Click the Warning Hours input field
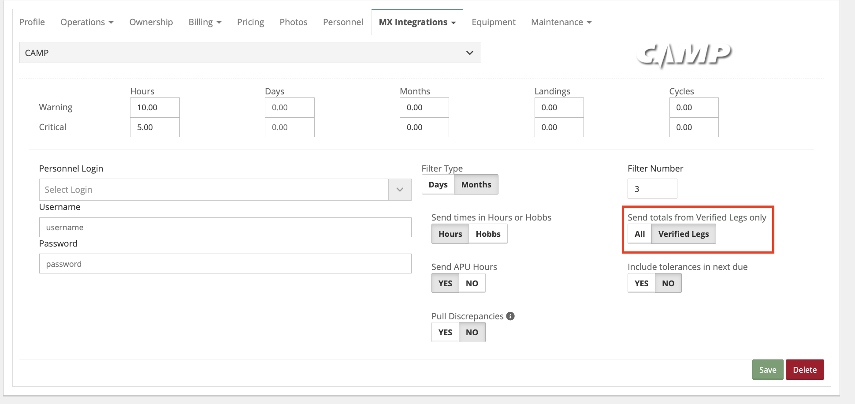Image resolution: width=855 pixels, height=404 pixels. click(155, 108)
